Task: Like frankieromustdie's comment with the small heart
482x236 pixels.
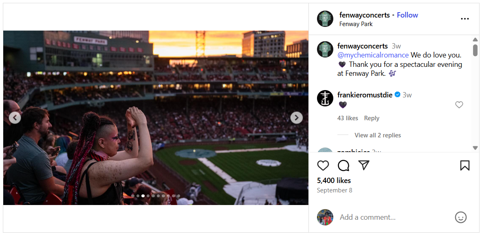Action: 459,105
